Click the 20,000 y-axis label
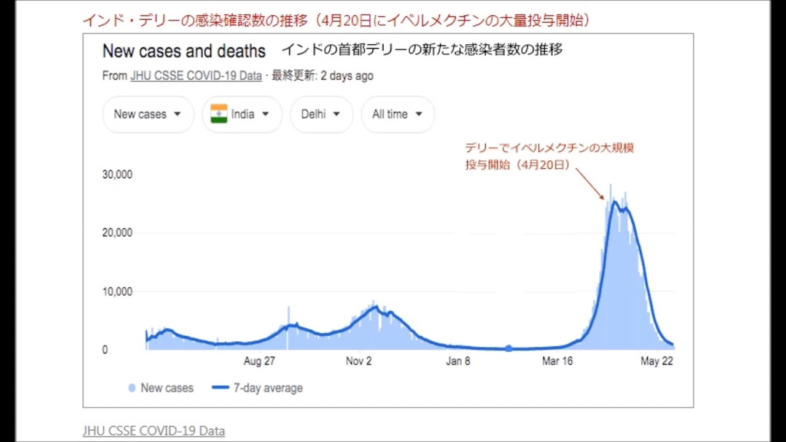Screen dimensions: 786x442 click(x=117, y=233)
